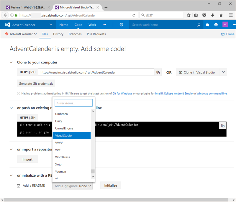
Task: Click the Pocket icon in toolbar
Action: coord(204,15)
